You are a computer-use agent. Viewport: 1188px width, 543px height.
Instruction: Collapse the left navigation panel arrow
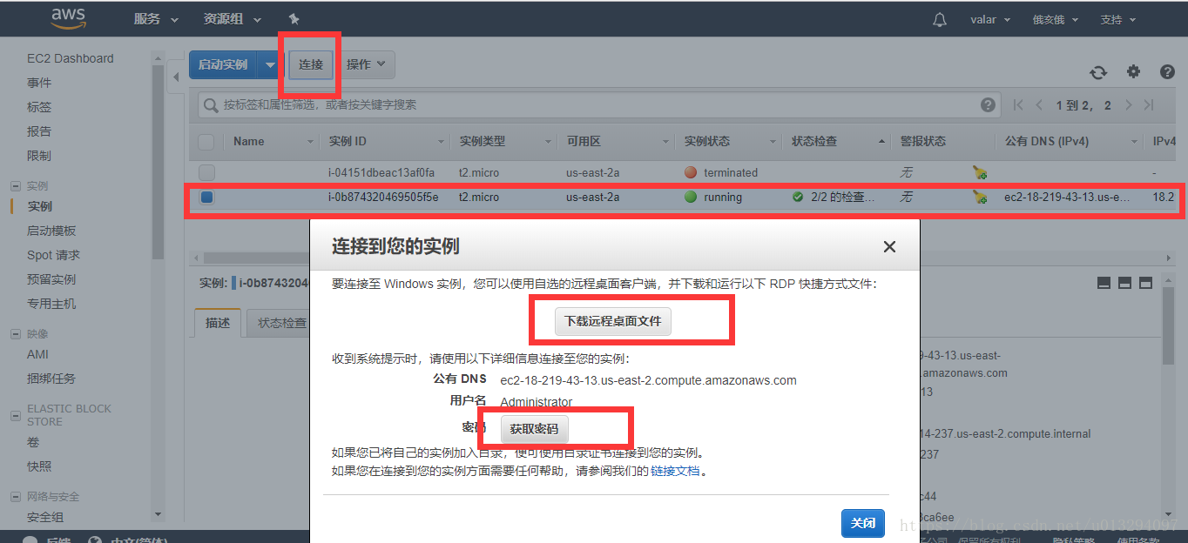tap(175, 77)
